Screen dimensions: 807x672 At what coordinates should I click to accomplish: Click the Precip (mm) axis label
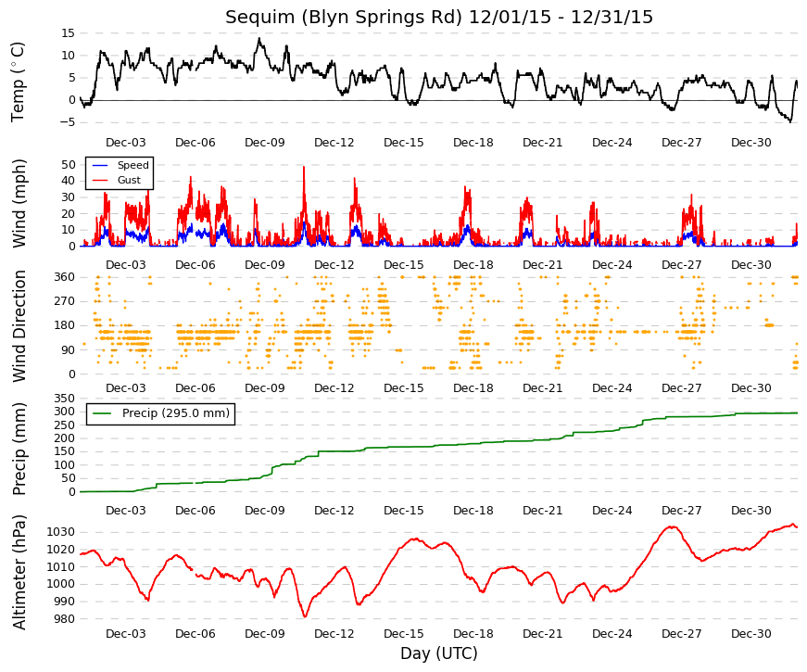coord(19,449)
